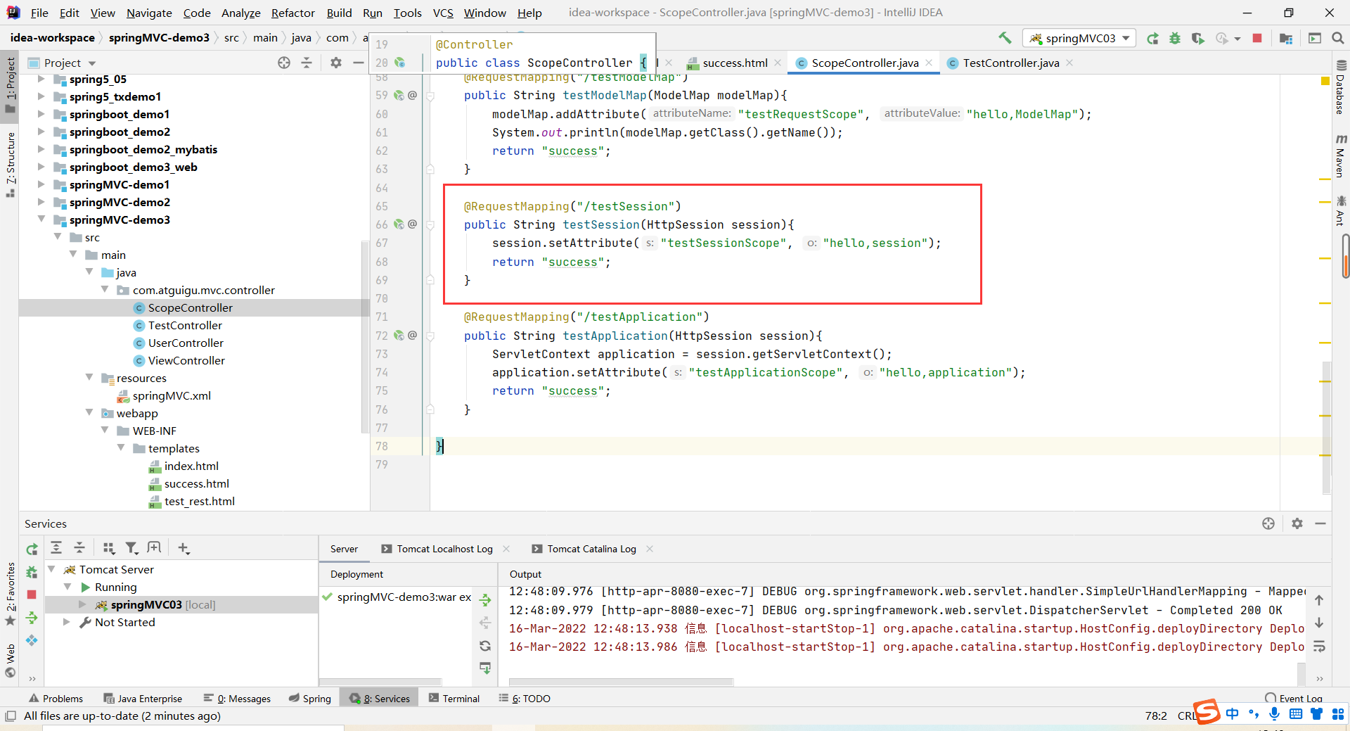
Task: Open the Spring tool window
Action: [x=310, y=698]
